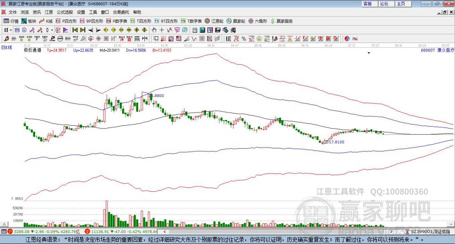Open the 资讯 menu
455x244 pixels.
(36, 12)
